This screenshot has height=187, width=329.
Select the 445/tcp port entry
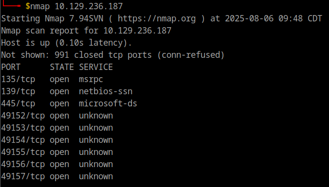pyautogui.click(x=18, y=103)
